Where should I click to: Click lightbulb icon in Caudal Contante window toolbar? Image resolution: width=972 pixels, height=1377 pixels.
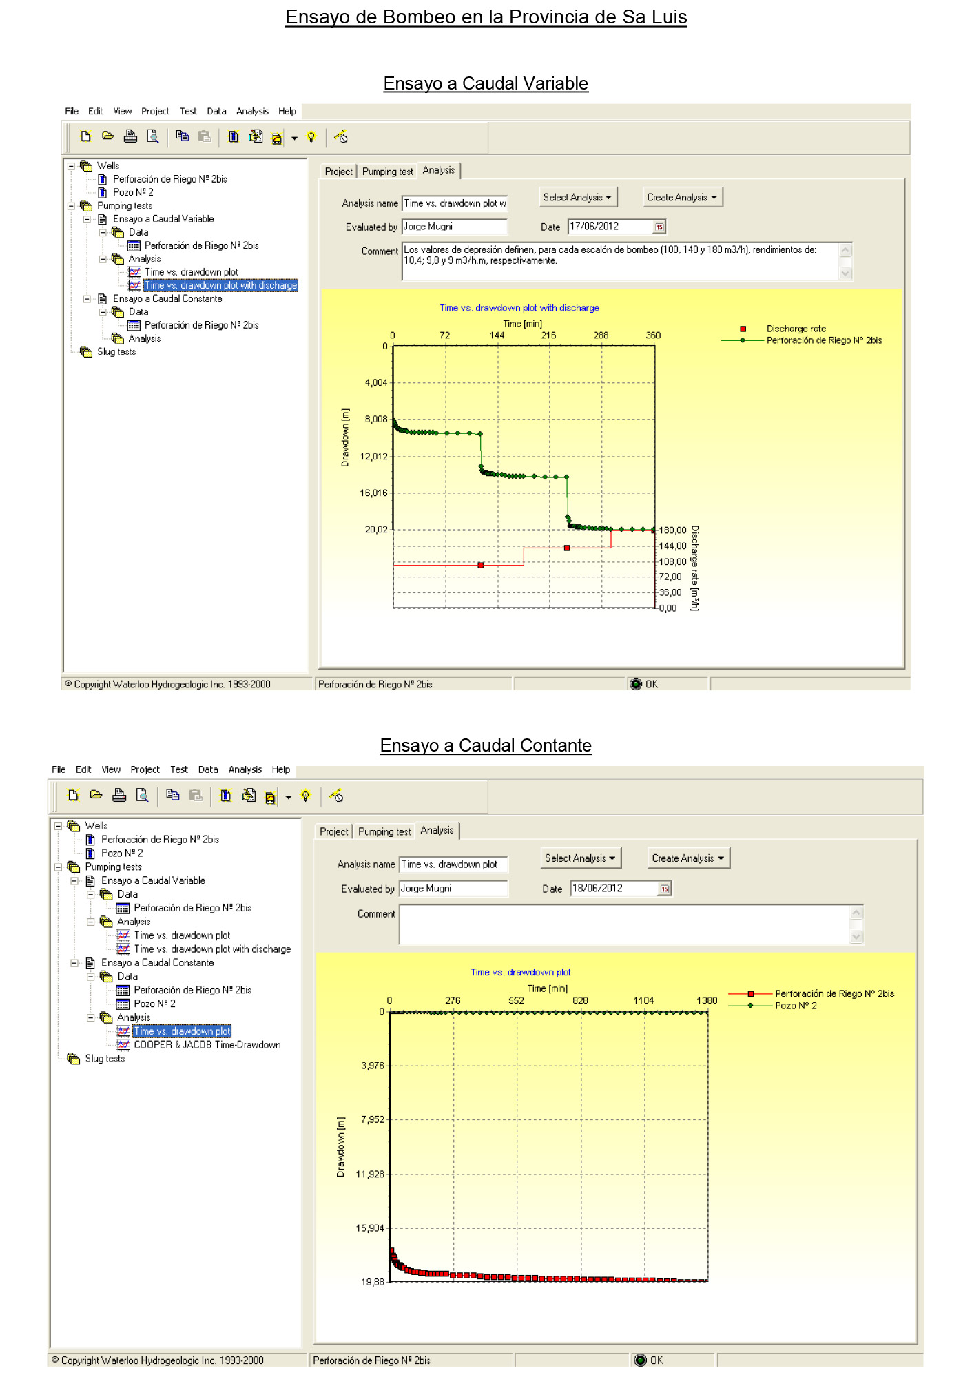(x=306, y=796)
